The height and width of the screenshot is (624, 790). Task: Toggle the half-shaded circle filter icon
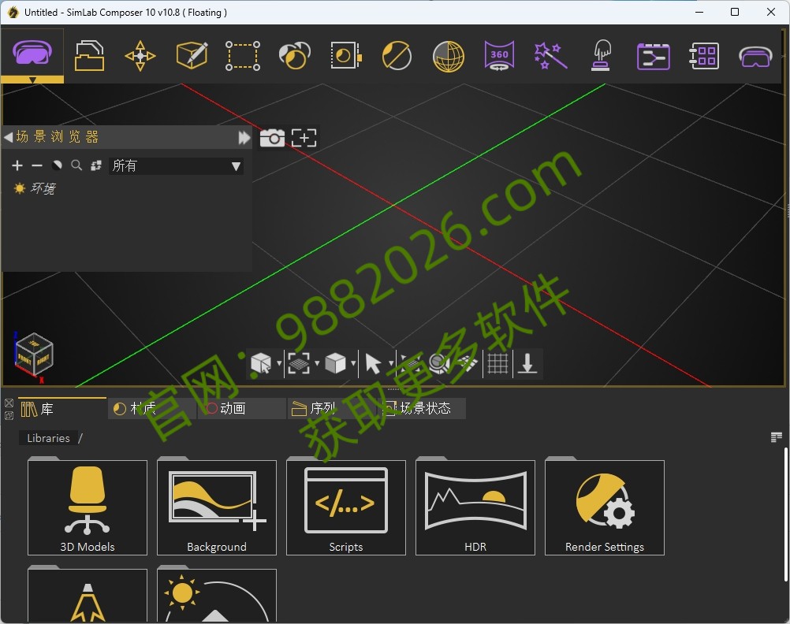point(57,165)
